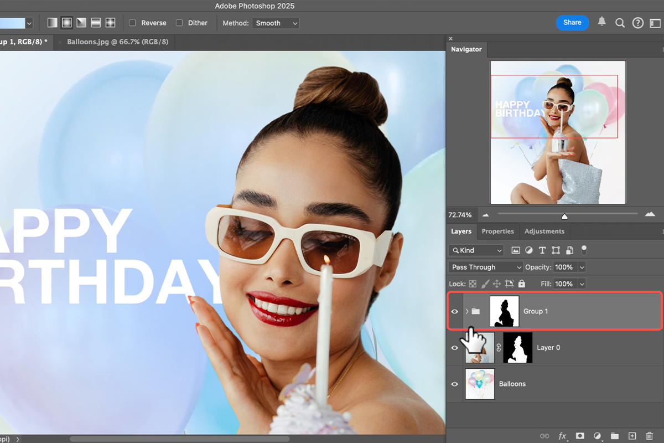The image size is (664, 443).
Task: Click the Add layer style fx icon
Action: (563, 436)
